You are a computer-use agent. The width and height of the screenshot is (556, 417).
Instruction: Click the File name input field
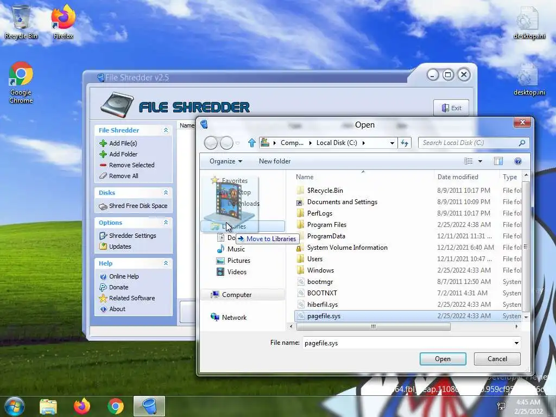[407, 343]
